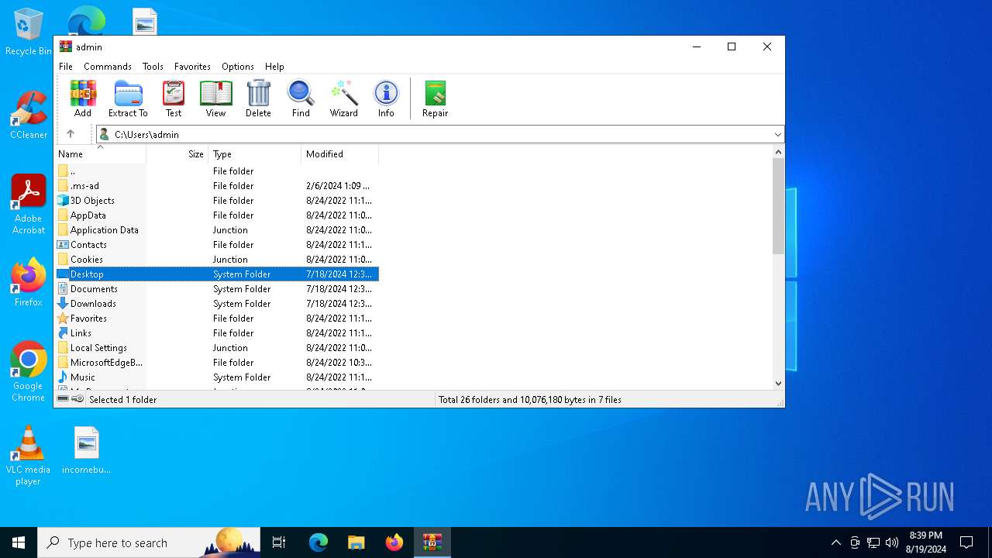Select the Application Data junction row
992x558 pixels.
click(x=217, y=230)
